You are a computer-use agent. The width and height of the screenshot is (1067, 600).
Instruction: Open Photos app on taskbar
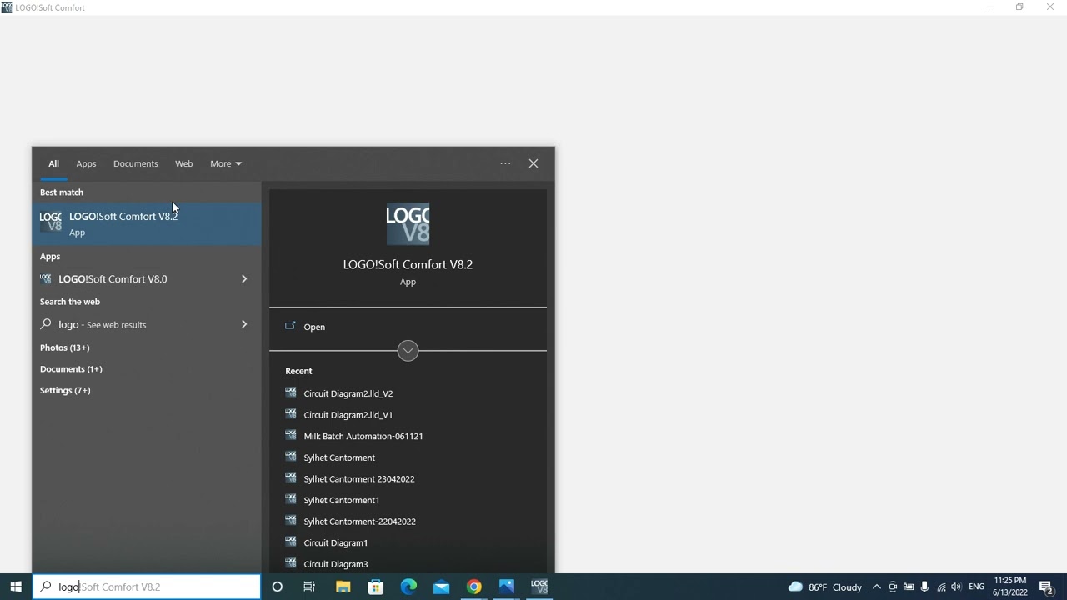point(507,587)
